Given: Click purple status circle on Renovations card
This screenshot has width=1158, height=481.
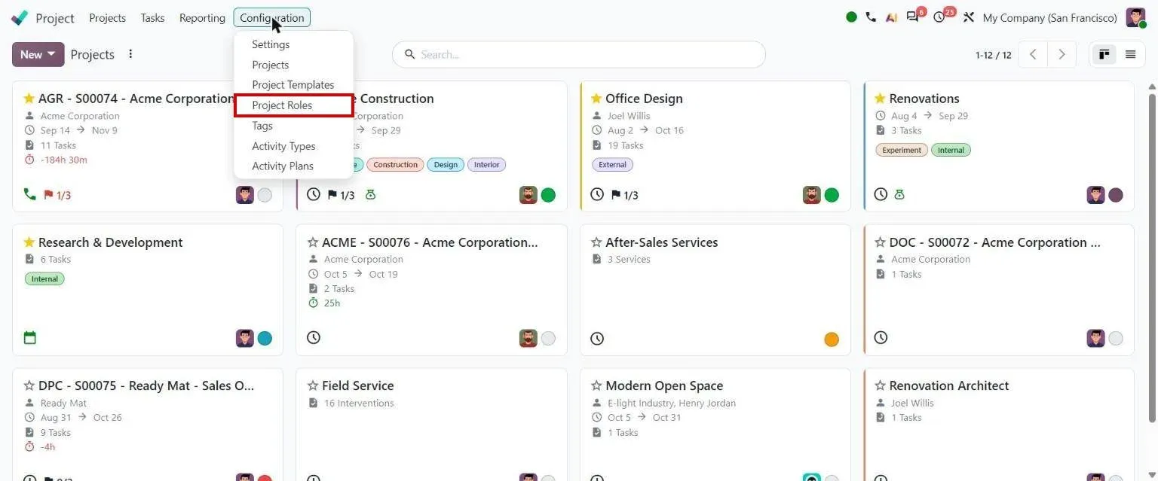Looking at the screenshot, I should (x=1116, y=195).
